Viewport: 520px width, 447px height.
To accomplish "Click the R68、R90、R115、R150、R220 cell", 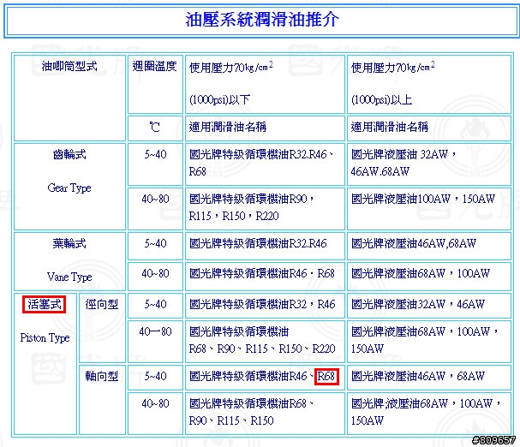I will coord(265,342).
